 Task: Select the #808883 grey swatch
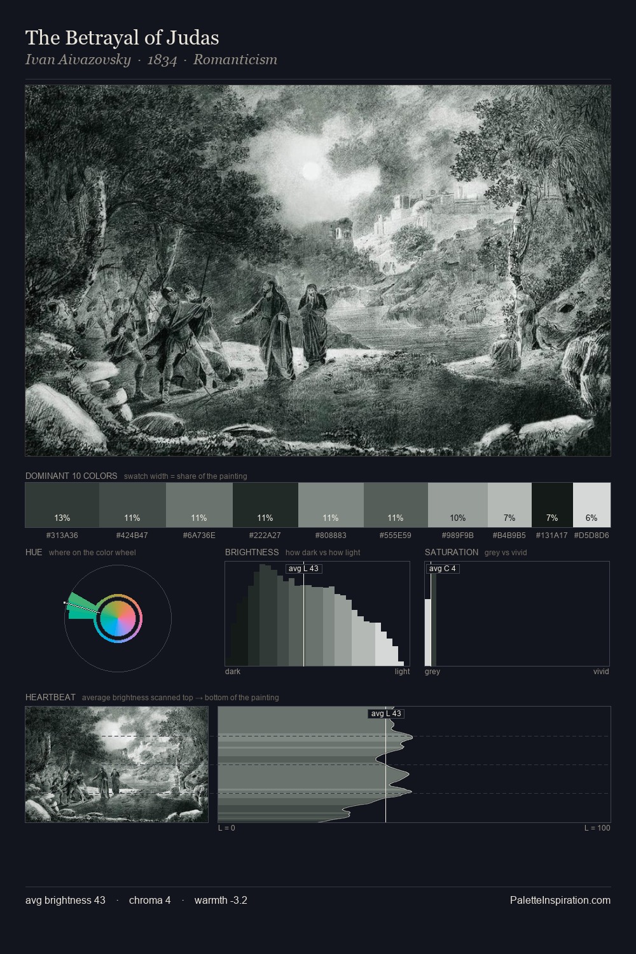coord(331,505)
